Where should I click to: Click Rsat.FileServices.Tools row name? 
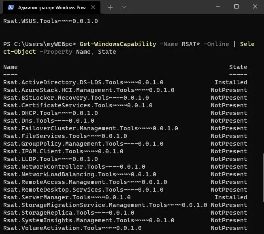65,136
